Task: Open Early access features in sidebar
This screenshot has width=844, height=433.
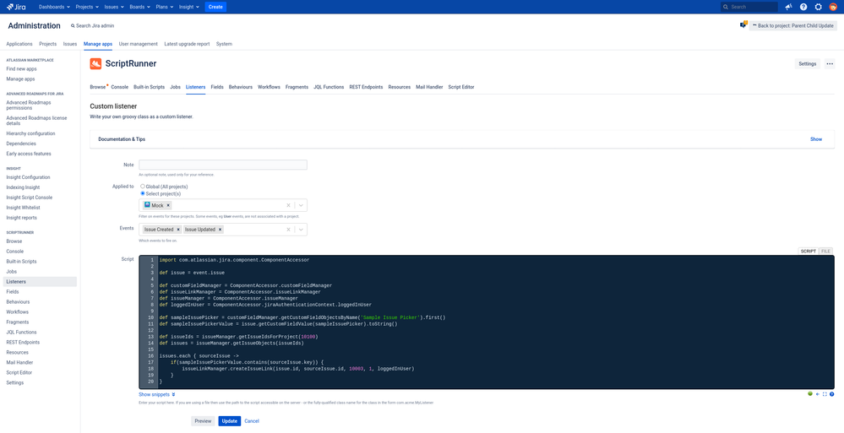Action: [x=29, y=154]
